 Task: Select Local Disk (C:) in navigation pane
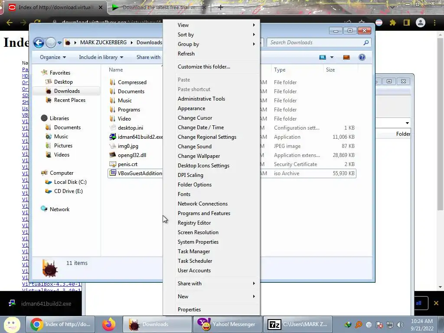(70, 182)
